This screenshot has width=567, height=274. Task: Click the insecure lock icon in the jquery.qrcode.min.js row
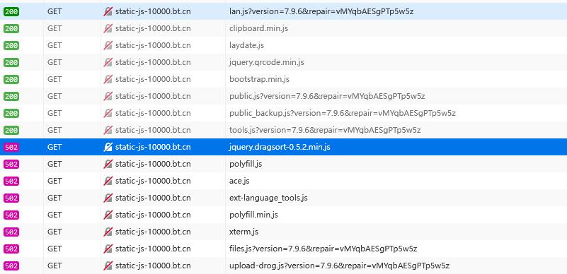tap(108, 62)
